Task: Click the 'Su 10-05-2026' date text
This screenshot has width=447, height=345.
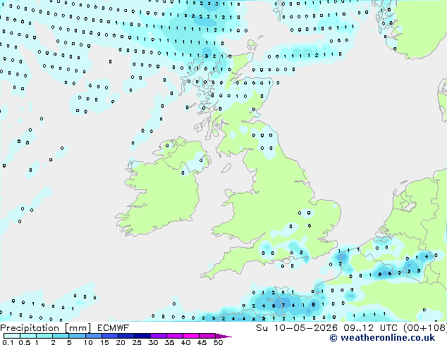Action: coord(297,328)
